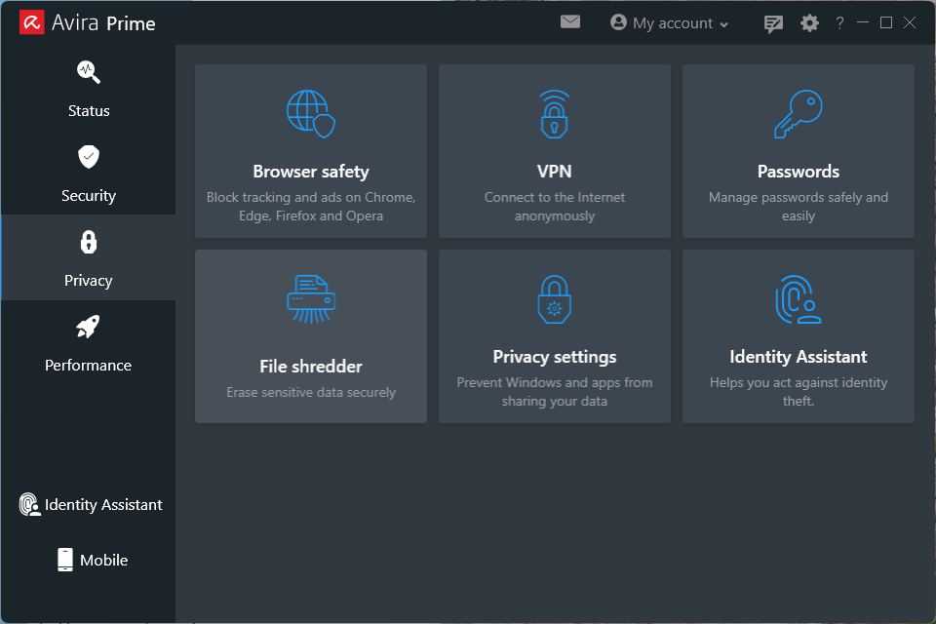Image resolution: width=936 pixels, height=624 pixels.
Task: Click the user avatar icon beside My account
Action: click(x=618, y=22)
